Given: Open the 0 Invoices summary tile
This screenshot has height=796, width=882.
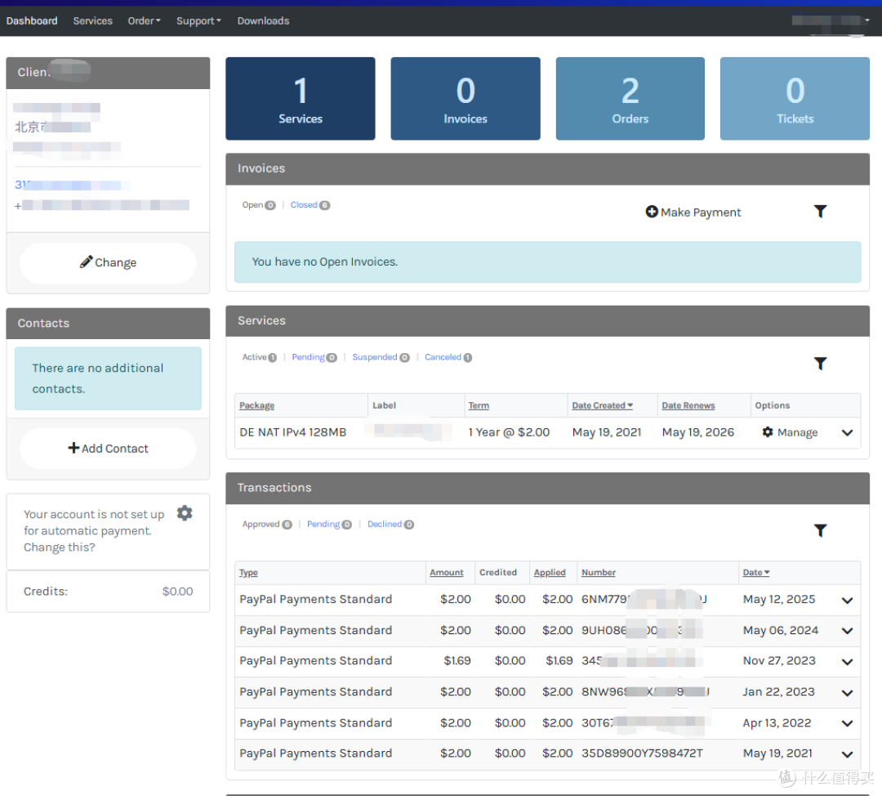Looking at the screenshot, I should [465, 99].
